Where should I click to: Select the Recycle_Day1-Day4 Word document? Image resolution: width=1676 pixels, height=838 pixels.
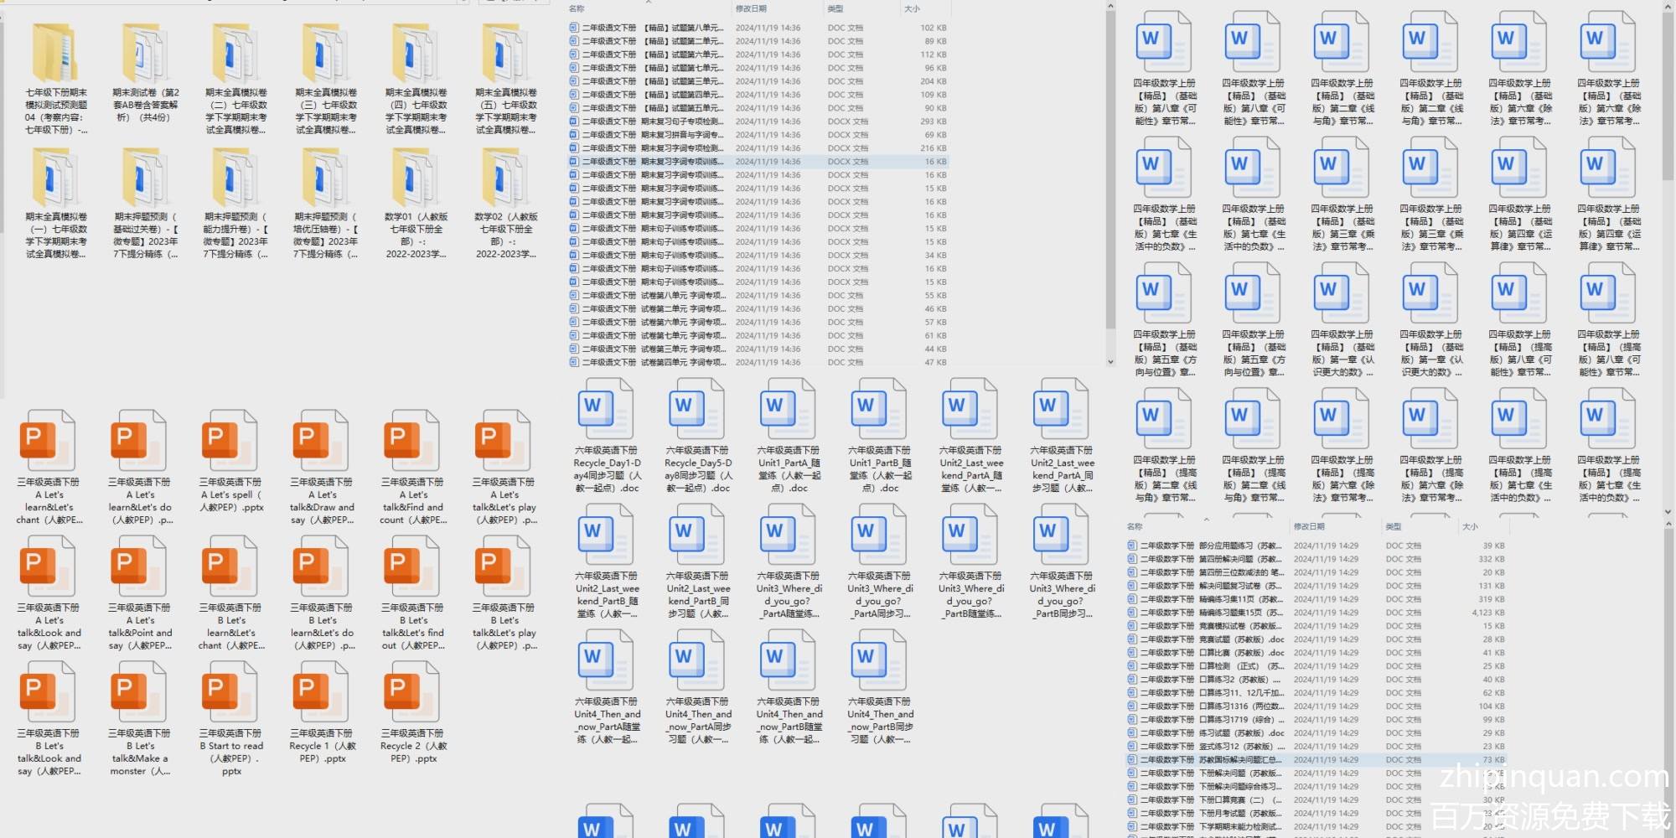[x=607, y=411]
